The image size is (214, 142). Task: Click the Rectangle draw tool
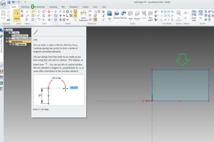pos(33,16)
